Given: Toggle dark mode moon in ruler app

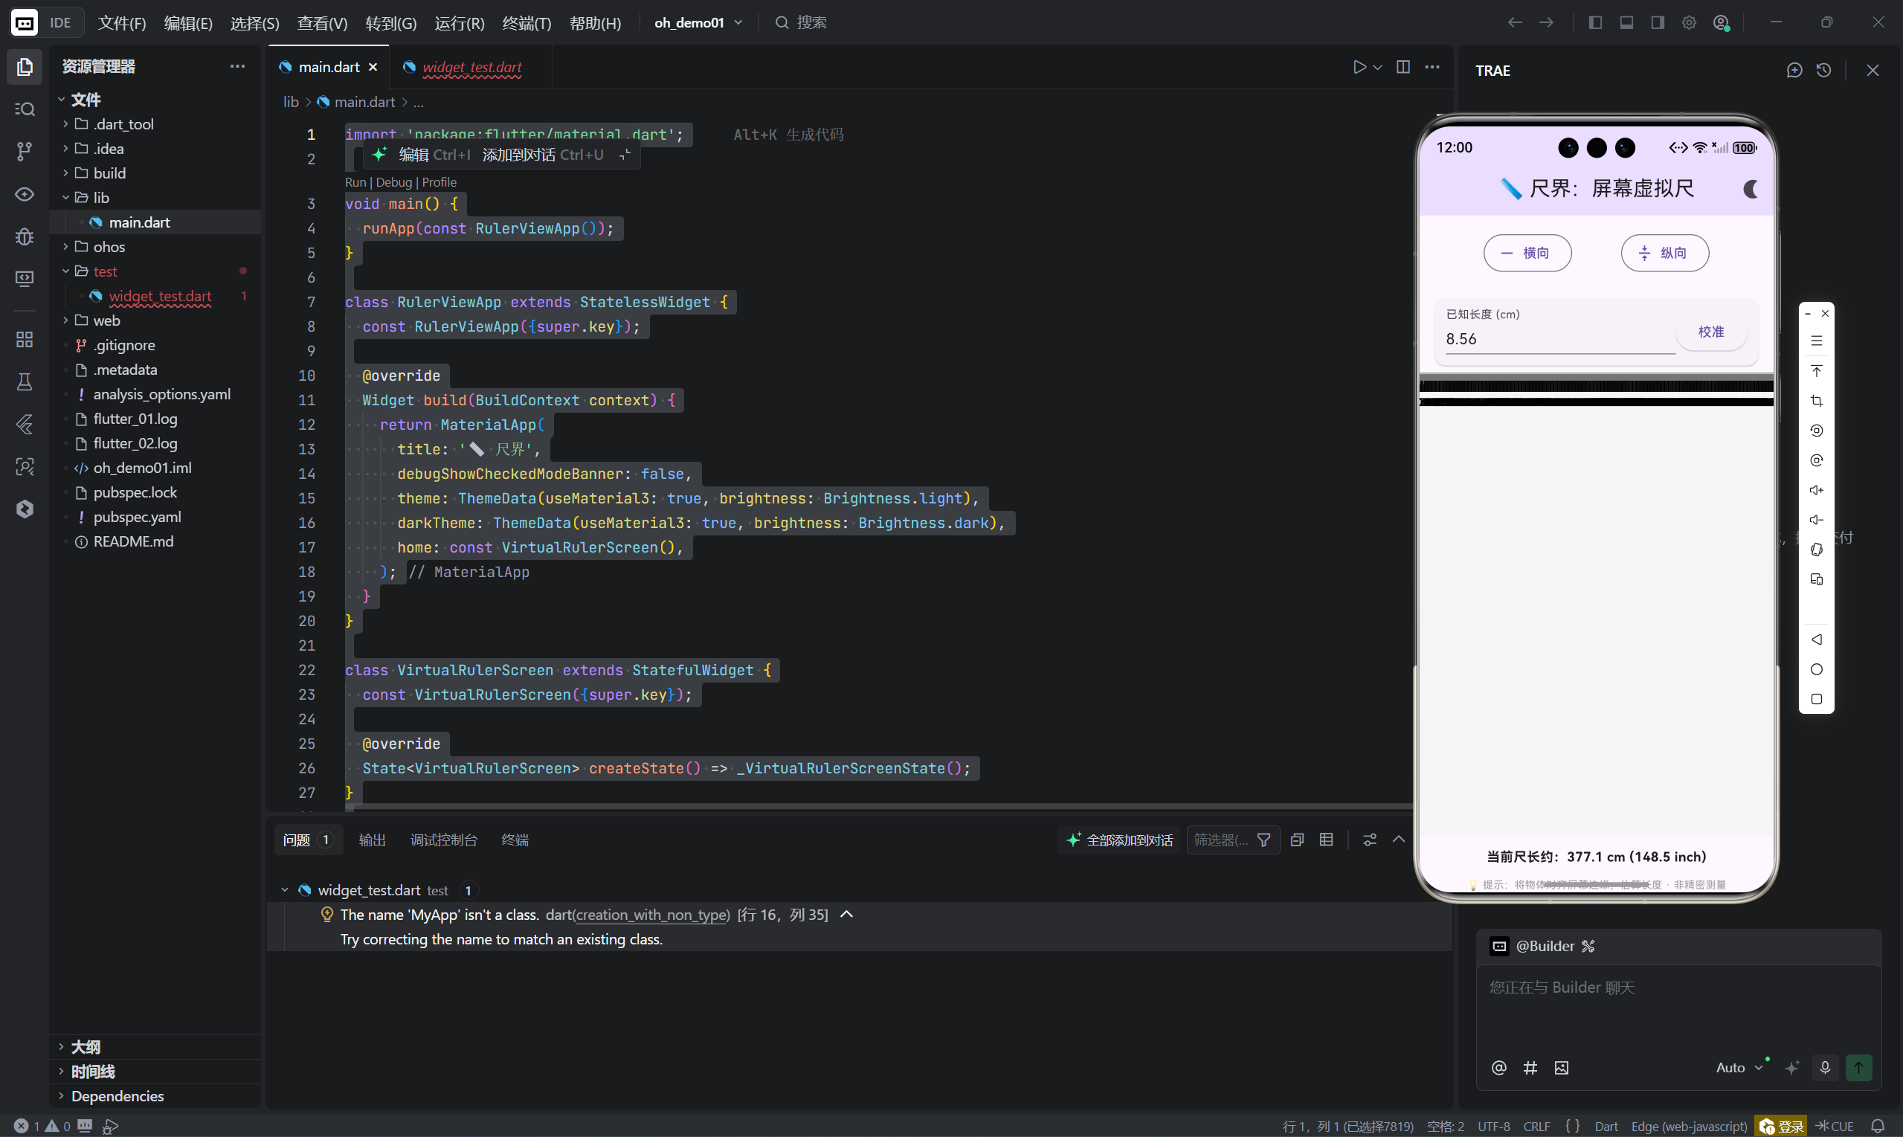Looking at the screenshot, I should [x=1751, y=188].
